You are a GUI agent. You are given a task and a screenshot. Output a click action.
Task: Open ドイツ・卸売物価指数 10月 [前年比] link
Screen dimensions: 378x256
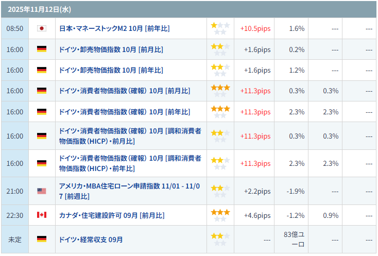click(111, 70)
